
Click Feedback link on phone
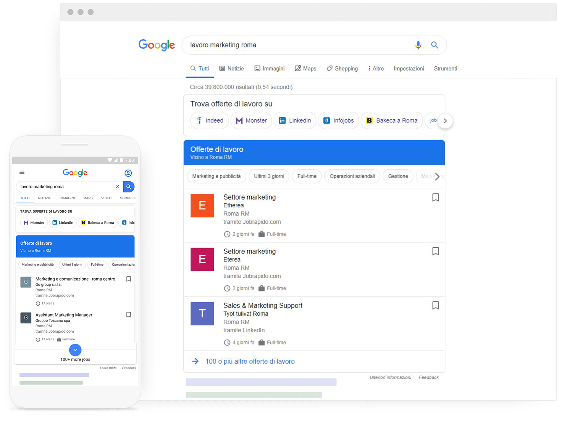129,368
